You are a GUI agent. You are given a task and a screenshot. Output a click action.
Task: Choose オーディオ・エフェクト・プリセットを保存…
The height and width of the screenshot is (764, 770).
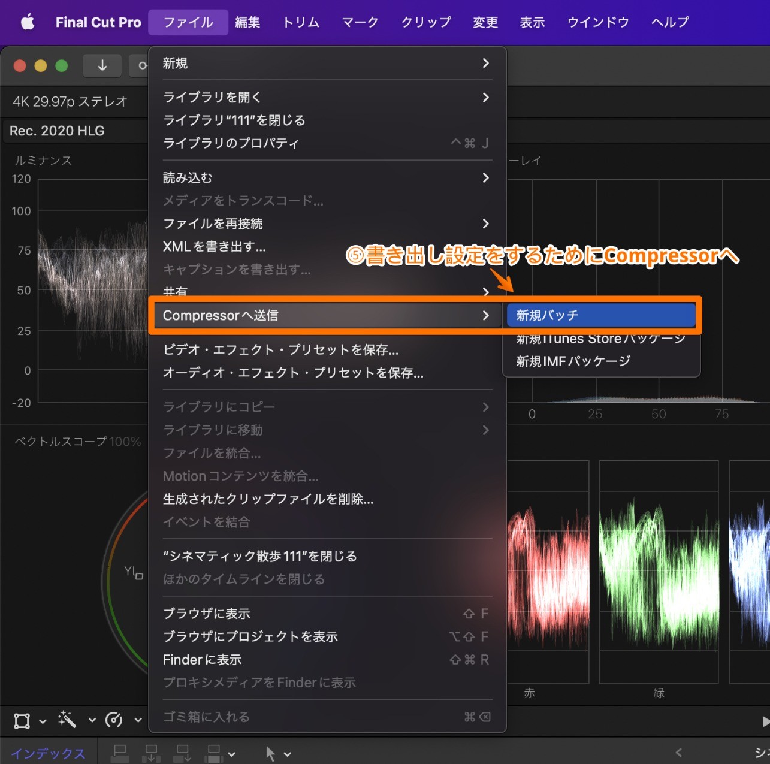tap(327, 373)
